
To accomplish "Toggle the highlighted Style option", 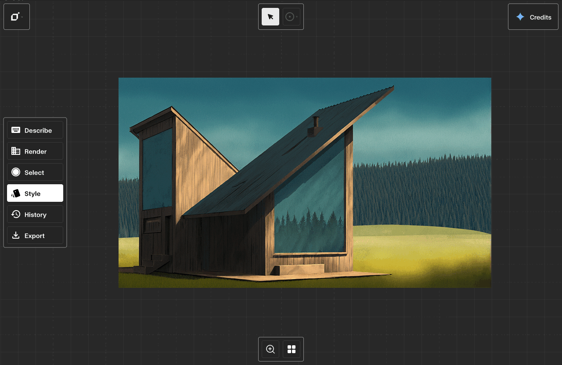I will 35,193.
